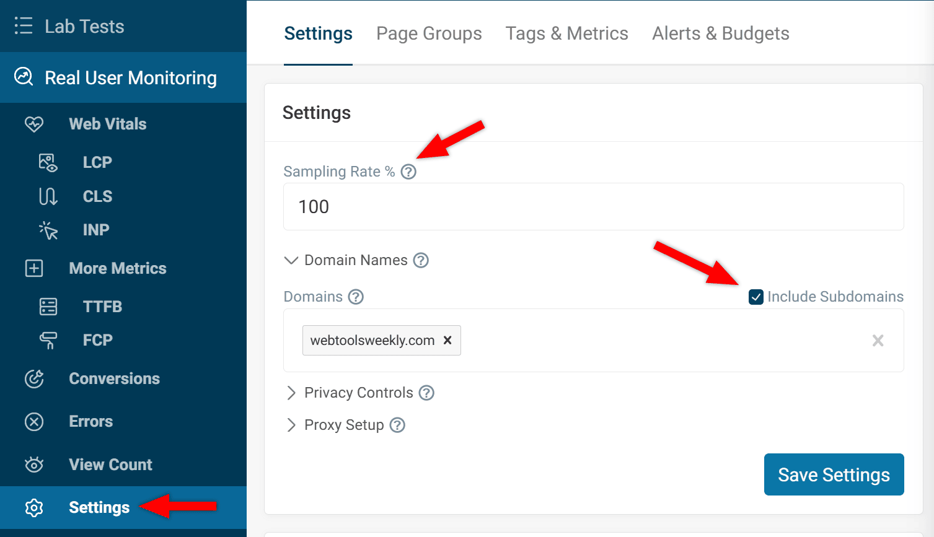
Task: Select the More Metrics plus icon
Action: point(34,268)
